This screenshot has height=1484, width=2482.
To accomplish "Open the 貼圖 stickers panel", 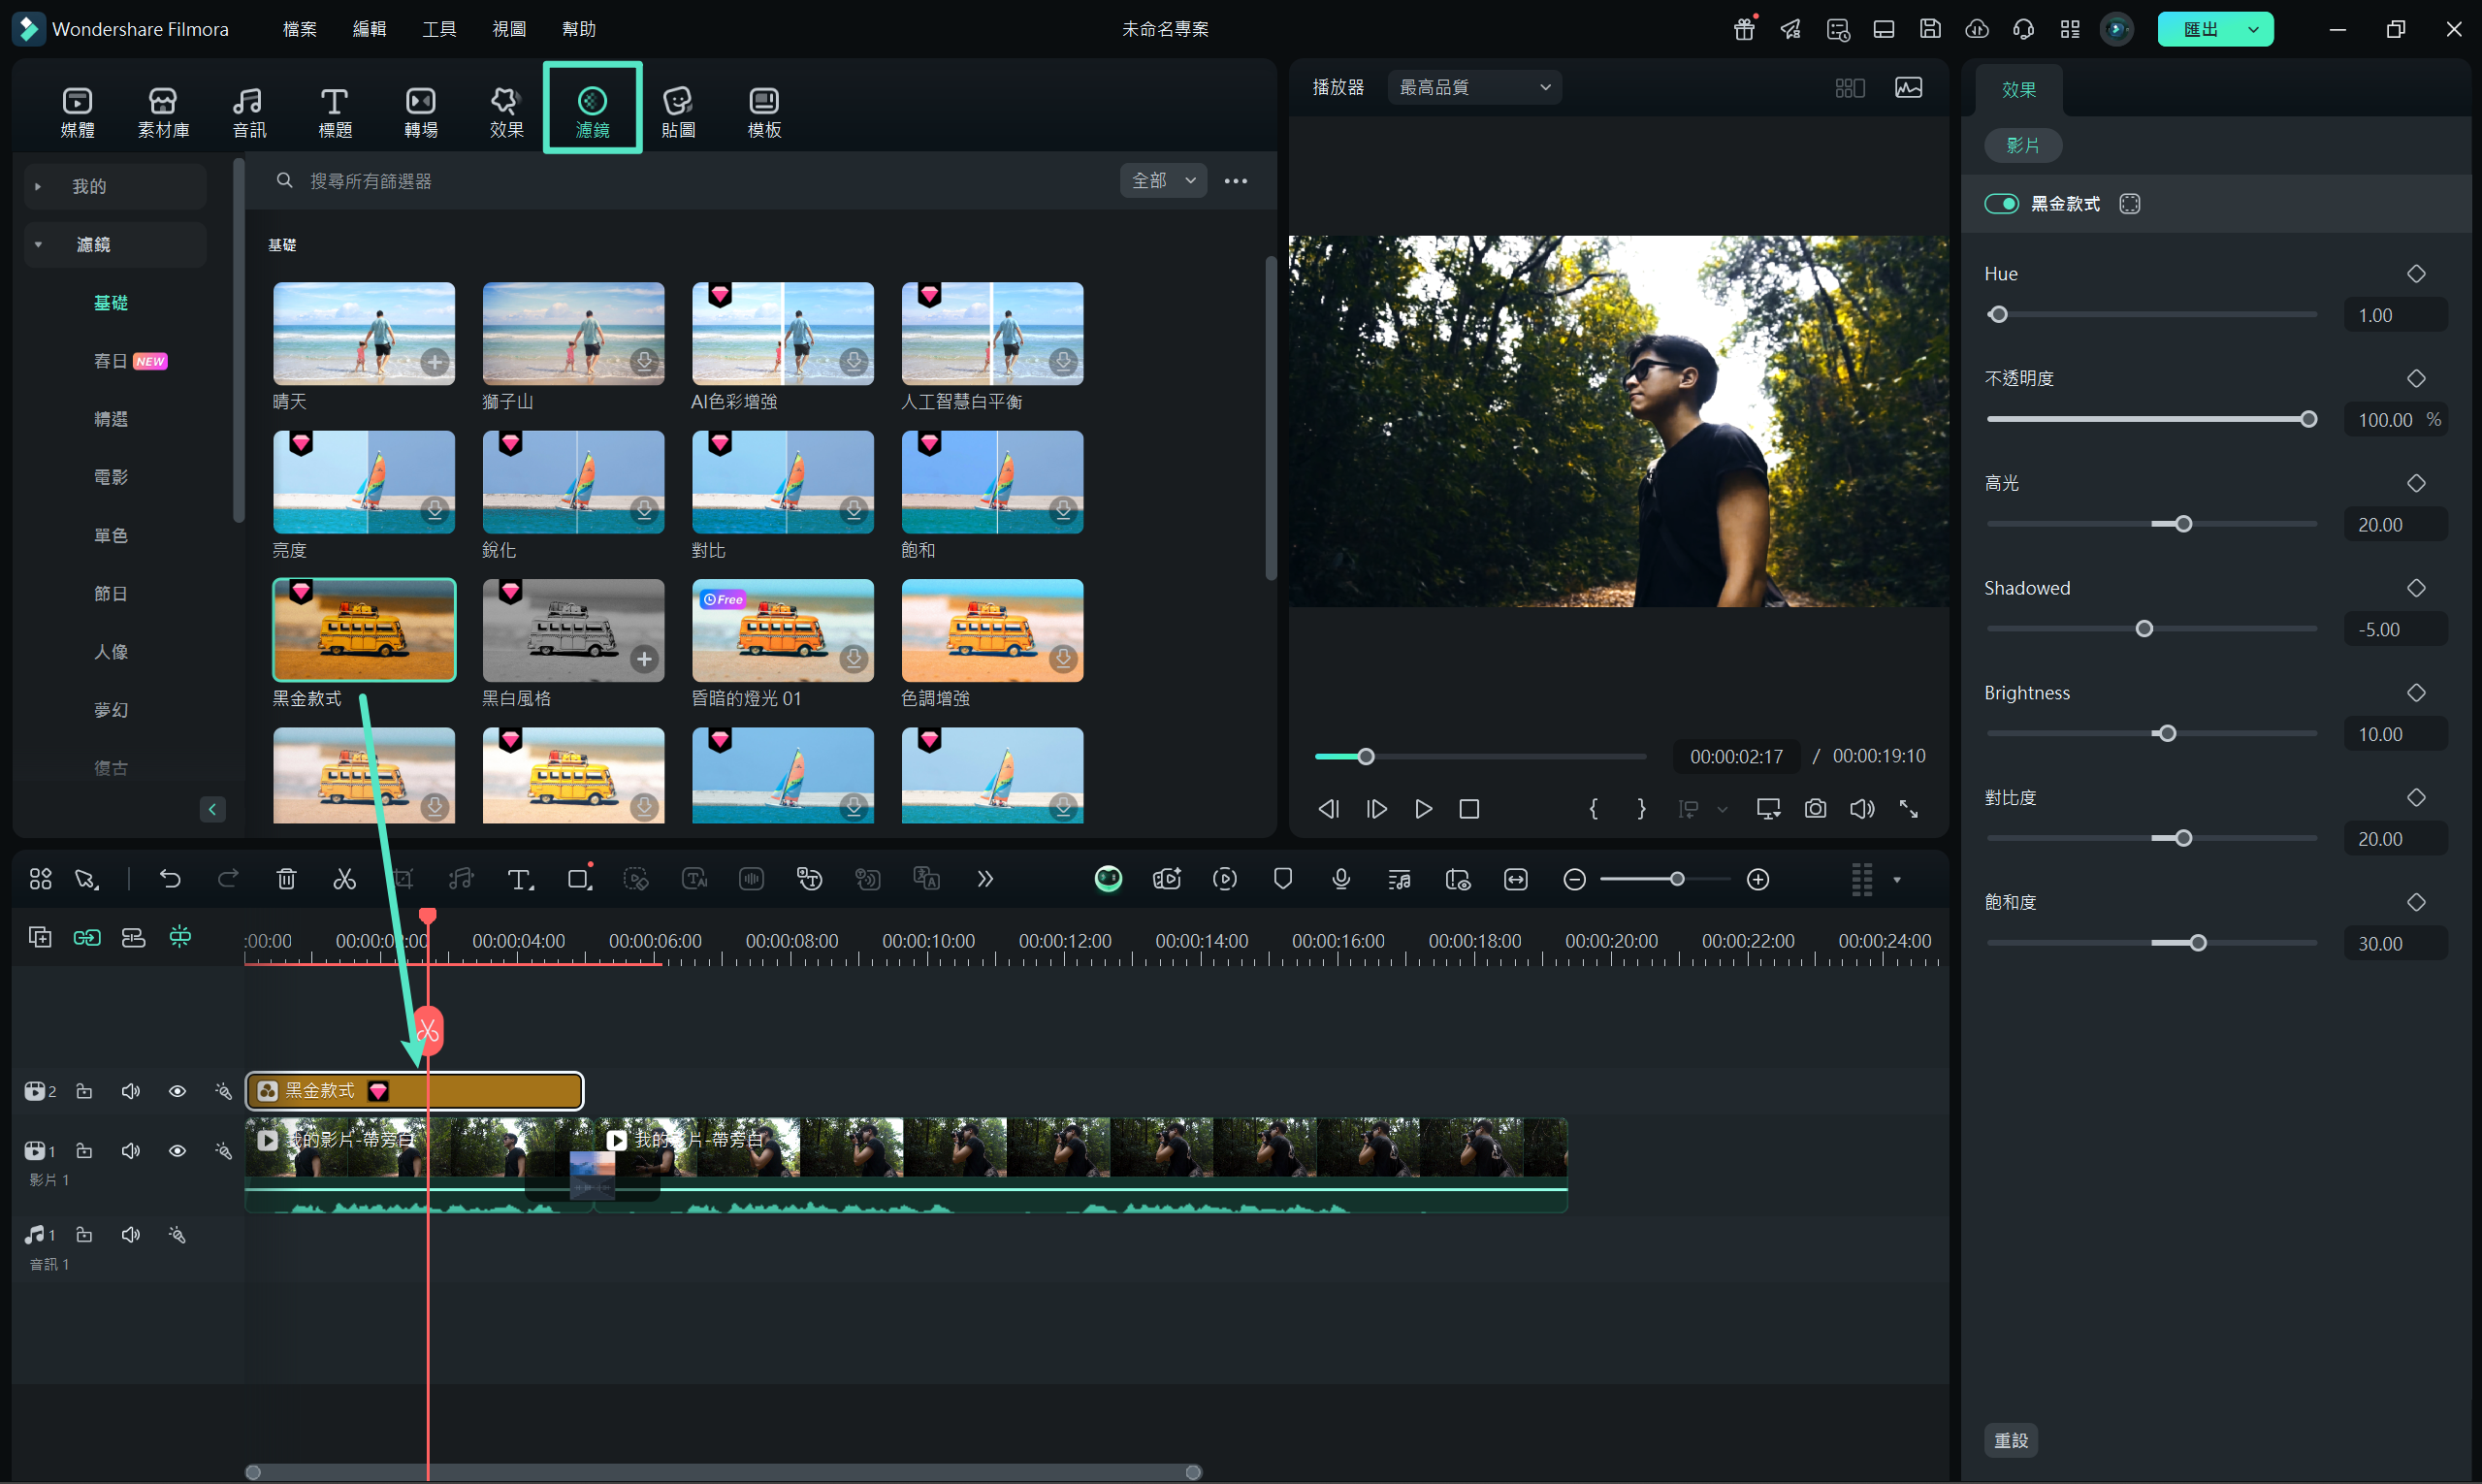I will 678,111.
